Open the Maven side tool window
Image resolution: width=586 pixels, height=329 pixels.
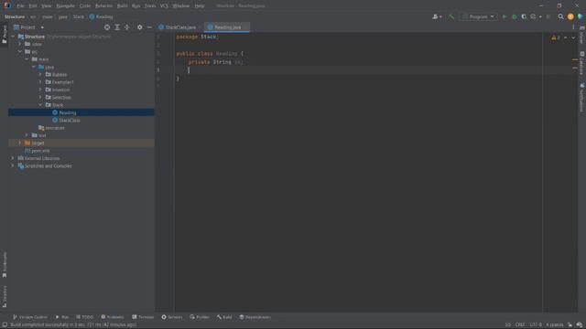click(x=582, y=35)
